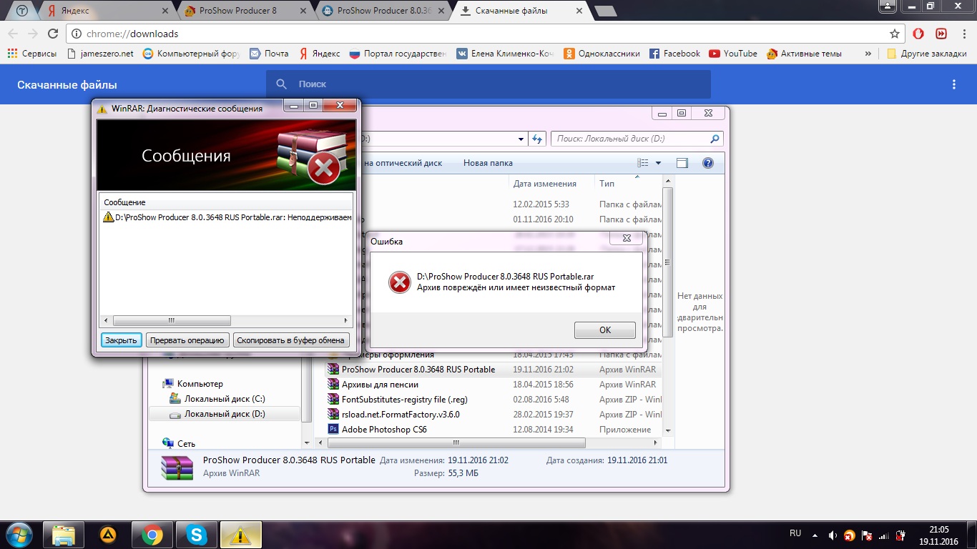Change view using the Explorer view icon

(x=643, y=163)
